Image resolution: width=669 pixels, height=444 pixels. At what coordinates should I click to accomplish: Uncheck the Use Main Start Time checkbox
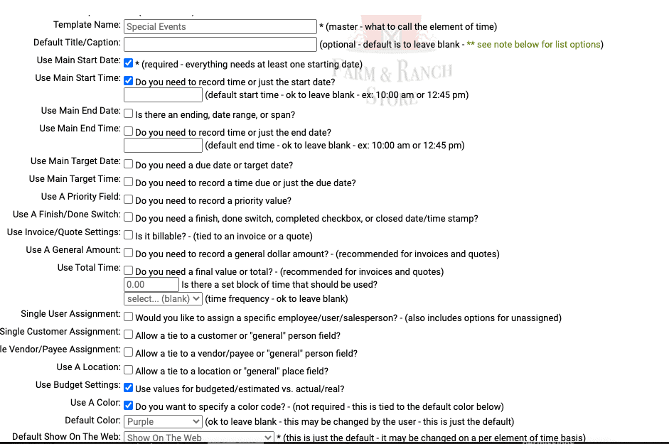coord(129,80)
